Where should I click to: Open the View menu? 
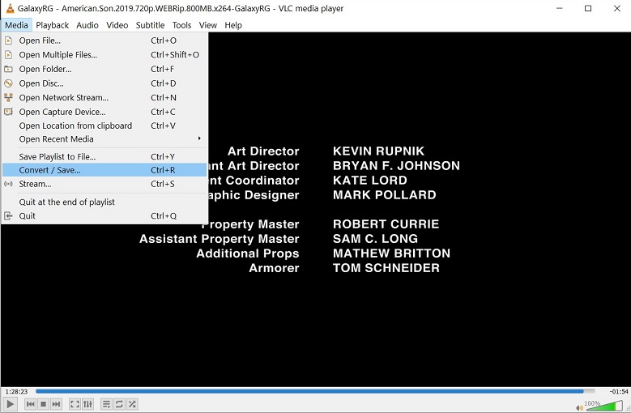[x=207, y=25]
